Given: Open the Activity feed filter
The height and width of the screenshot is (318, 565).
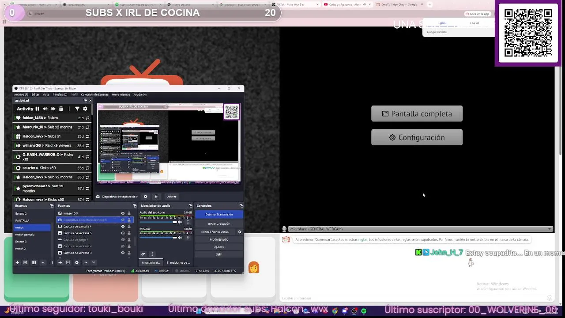Looking at the screenshot, I should coord(77,109).
